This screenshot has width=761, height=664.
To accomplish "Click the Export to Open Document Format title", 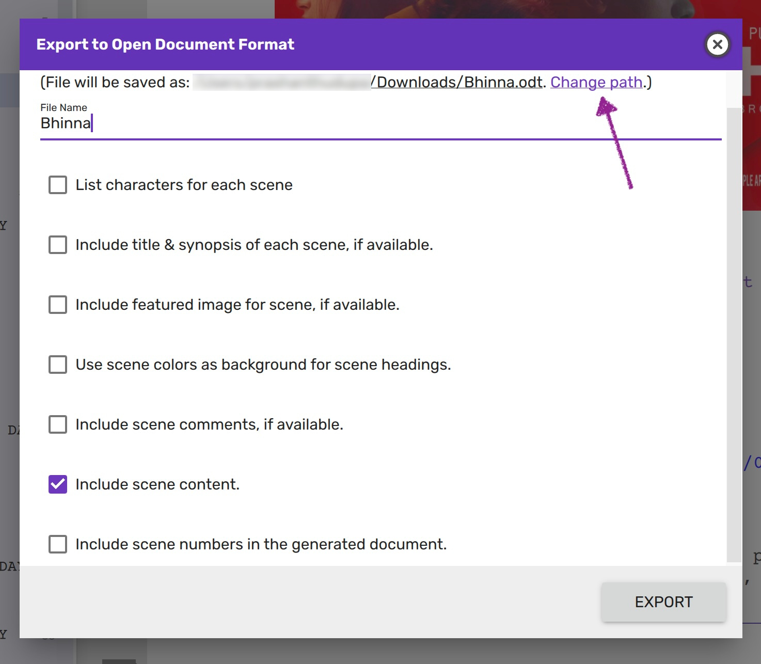I will (165, 45).
